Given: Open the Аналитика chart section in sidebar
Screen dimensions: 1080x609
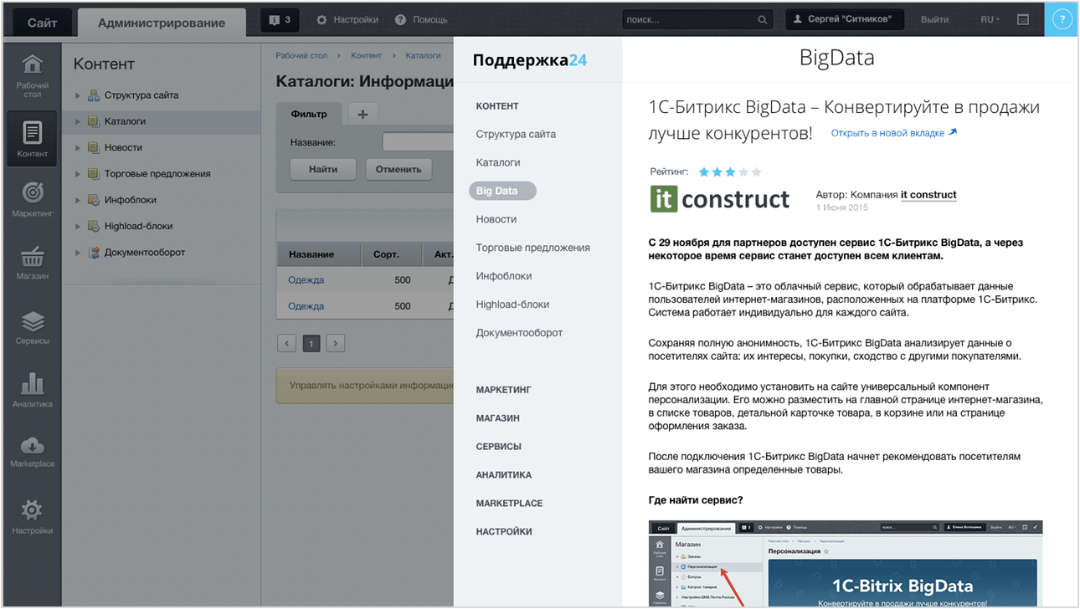Looking at the screenshot, I should click(32, 390).
